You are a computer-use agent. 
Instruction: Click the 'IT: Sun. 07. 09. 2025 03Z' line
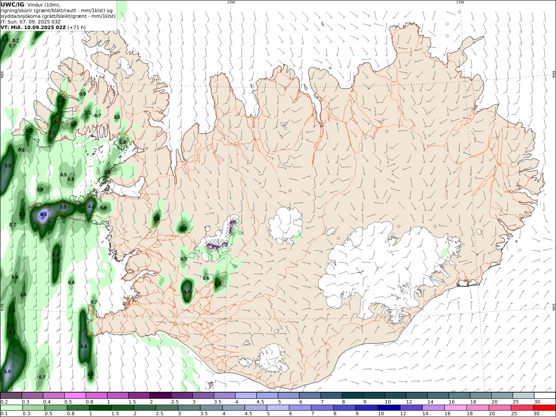click(30, 21)
